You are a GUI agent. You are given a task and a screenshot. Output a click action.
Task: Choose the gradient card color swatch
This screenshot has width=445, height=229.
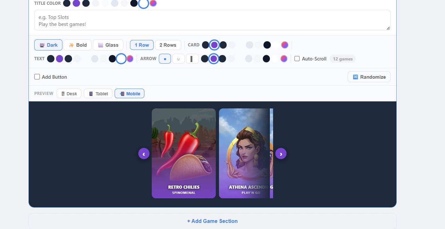[x=285, y=45]
